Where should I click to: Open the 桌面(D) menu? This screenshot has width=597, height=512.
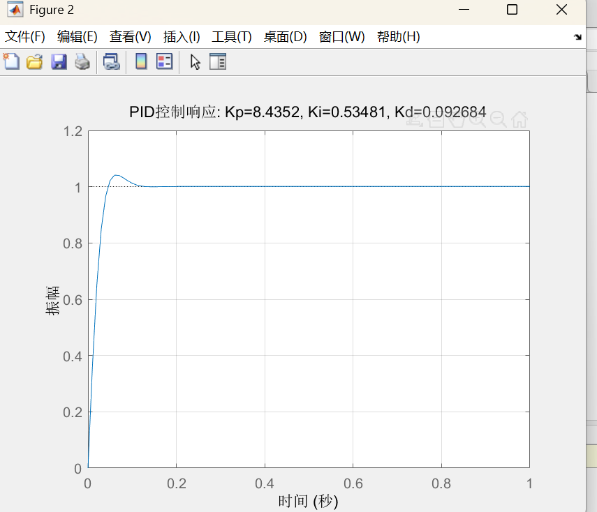(x=285, y=37)
